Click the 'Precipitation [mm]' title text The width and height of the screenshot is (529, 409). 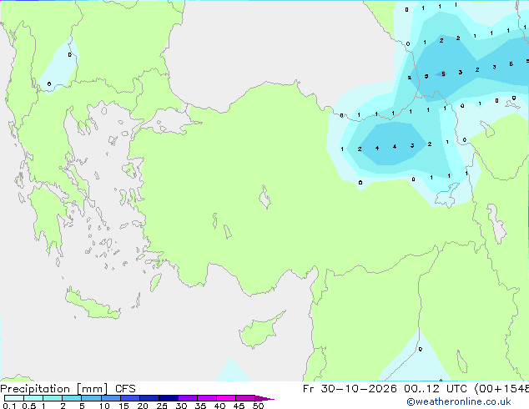tap(54, 389)
